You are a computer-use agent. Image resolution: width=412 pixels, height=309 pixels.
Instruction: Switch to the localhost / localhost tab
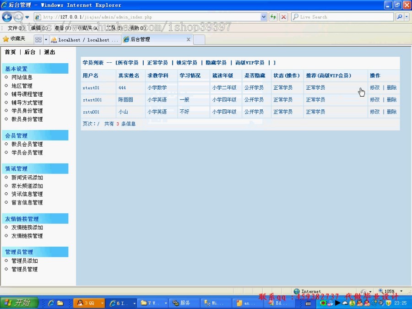coord(85,40)
